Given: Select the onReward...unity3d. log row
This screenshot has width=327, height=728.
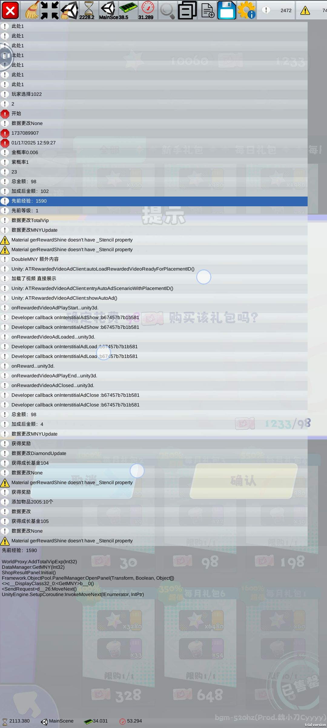Looking at the screenshot, I should (154, 366).
